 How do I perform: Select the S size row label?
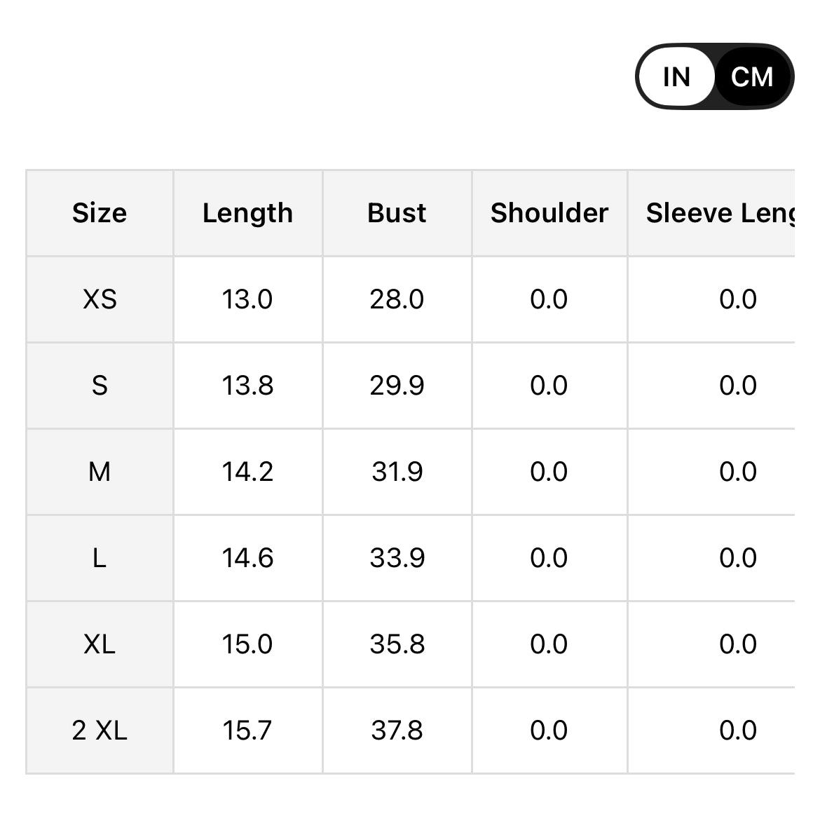[x=99, y=385]
